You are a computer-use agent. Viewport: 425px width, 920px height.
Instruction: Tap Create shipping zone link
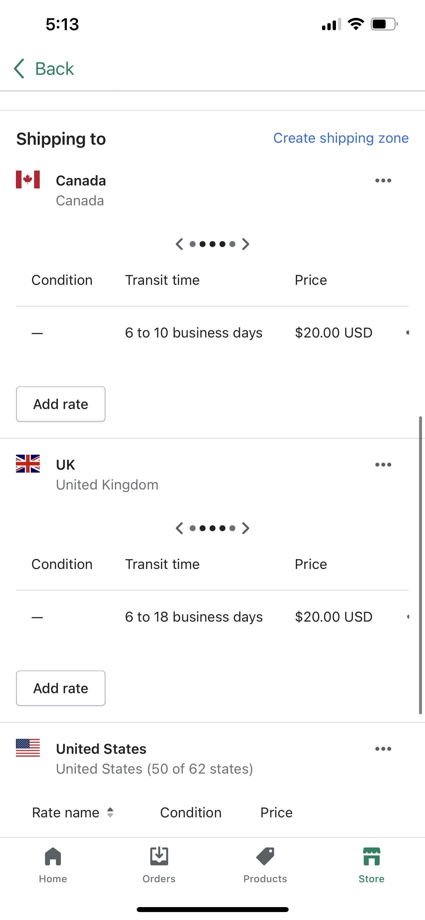[x=341, y=138]
